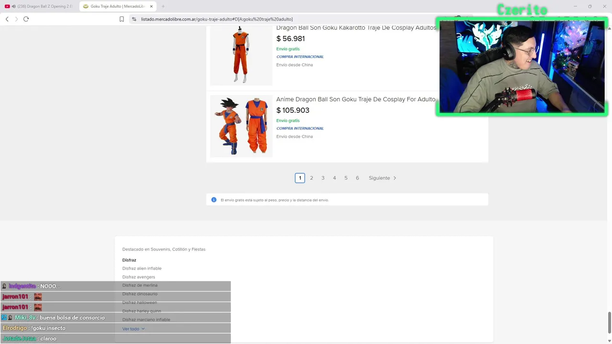The width and height of the screenshot is (612, 344).
Task: Go forward with the browser forward arrow
Action: (16, 19)
